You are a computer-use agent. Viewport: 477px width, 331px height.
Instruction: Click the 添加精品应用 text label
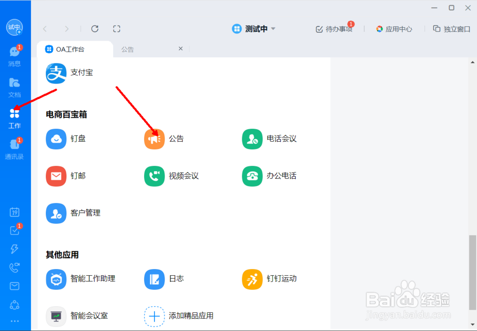[x=191, y=316]
